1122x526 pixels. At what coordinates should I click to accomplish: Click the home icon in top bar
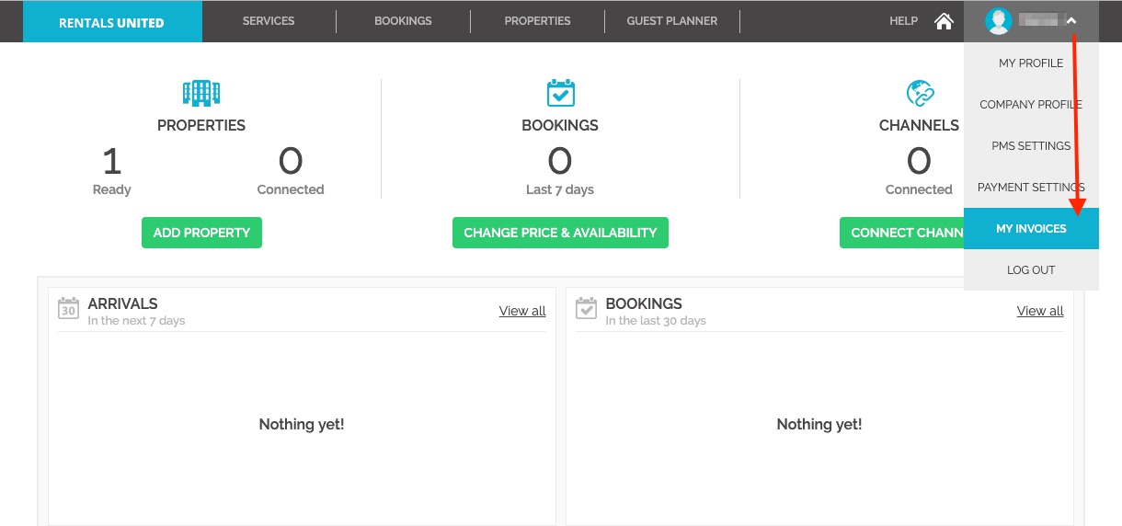(x=944, y=21)
